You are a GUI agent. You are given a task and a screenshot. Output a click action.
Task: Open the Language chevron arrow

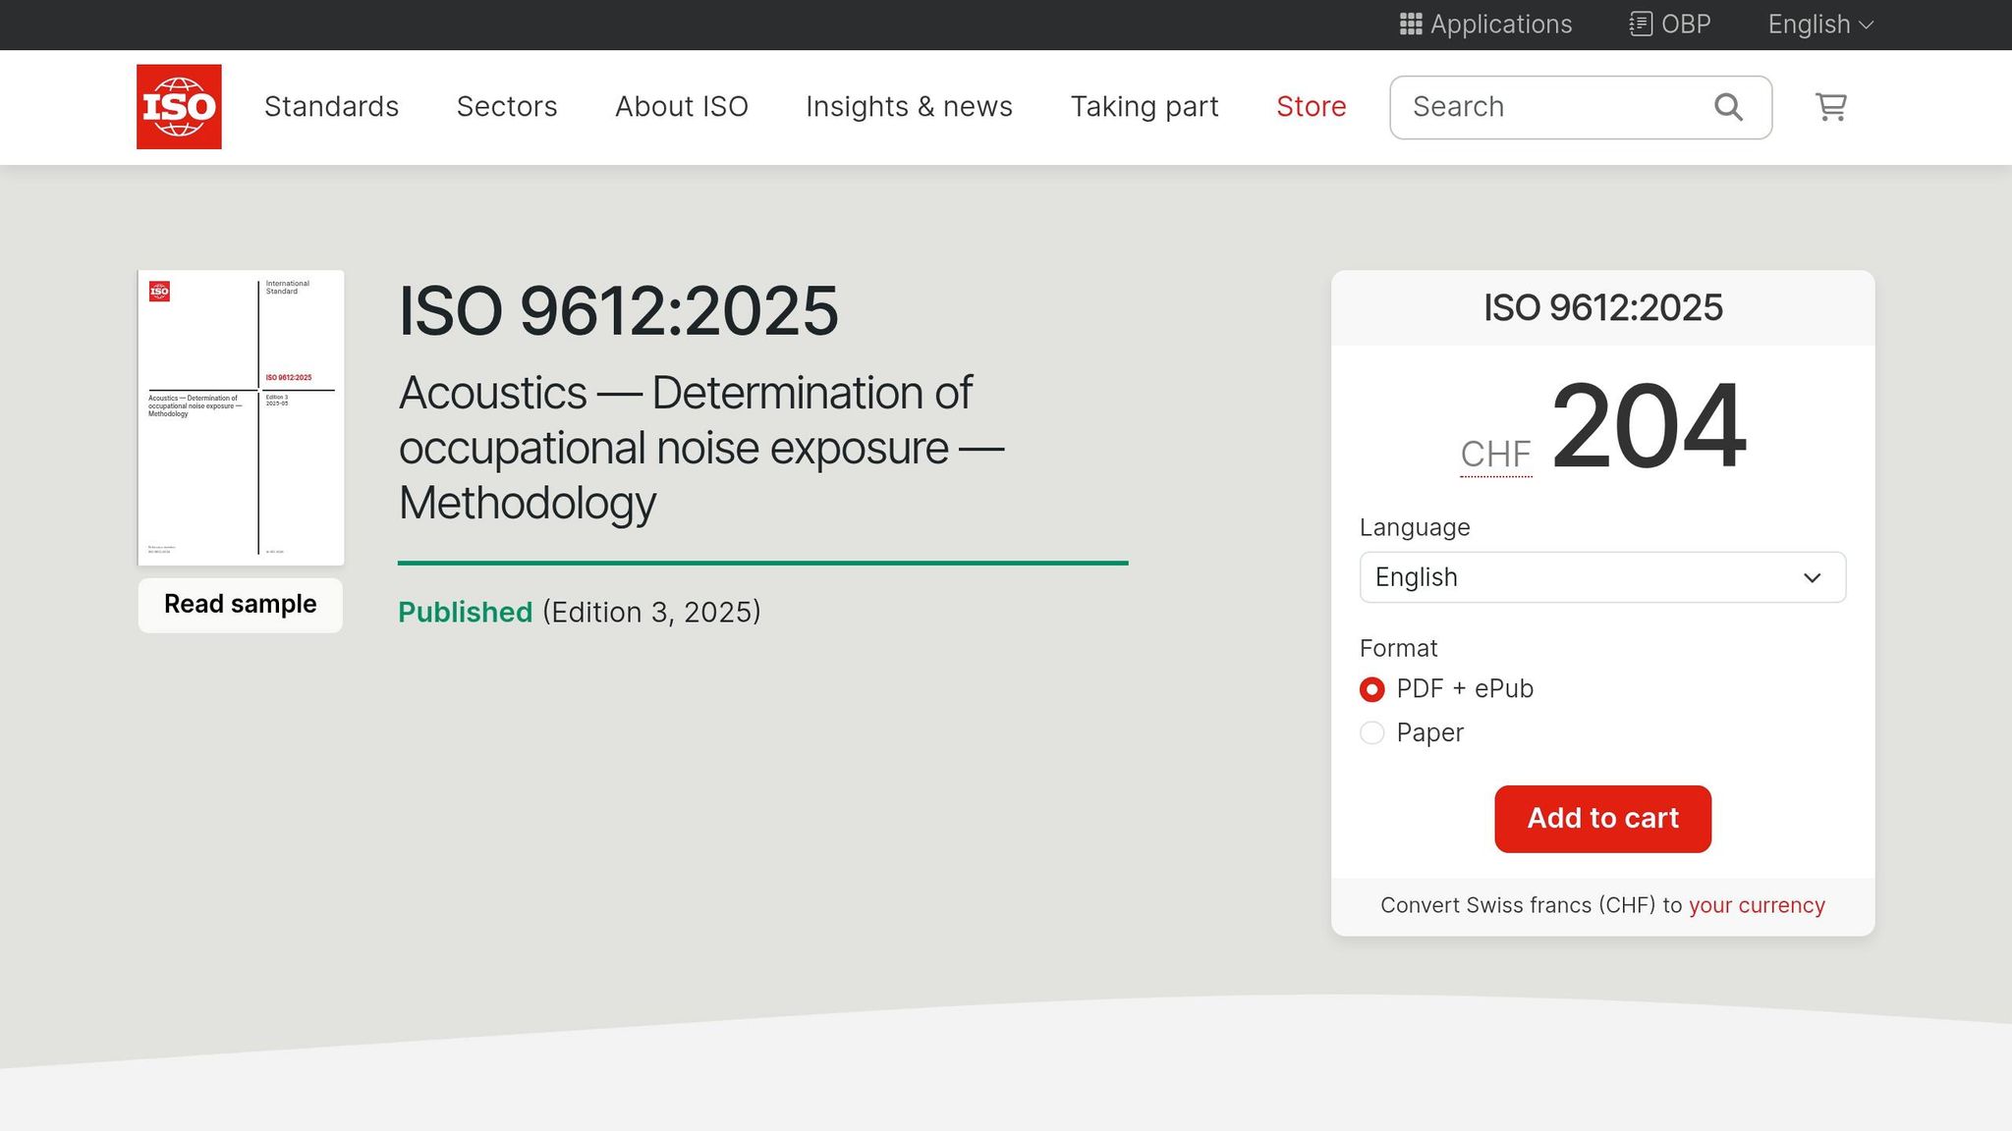pyautogui.click(x=1812, y=578)
